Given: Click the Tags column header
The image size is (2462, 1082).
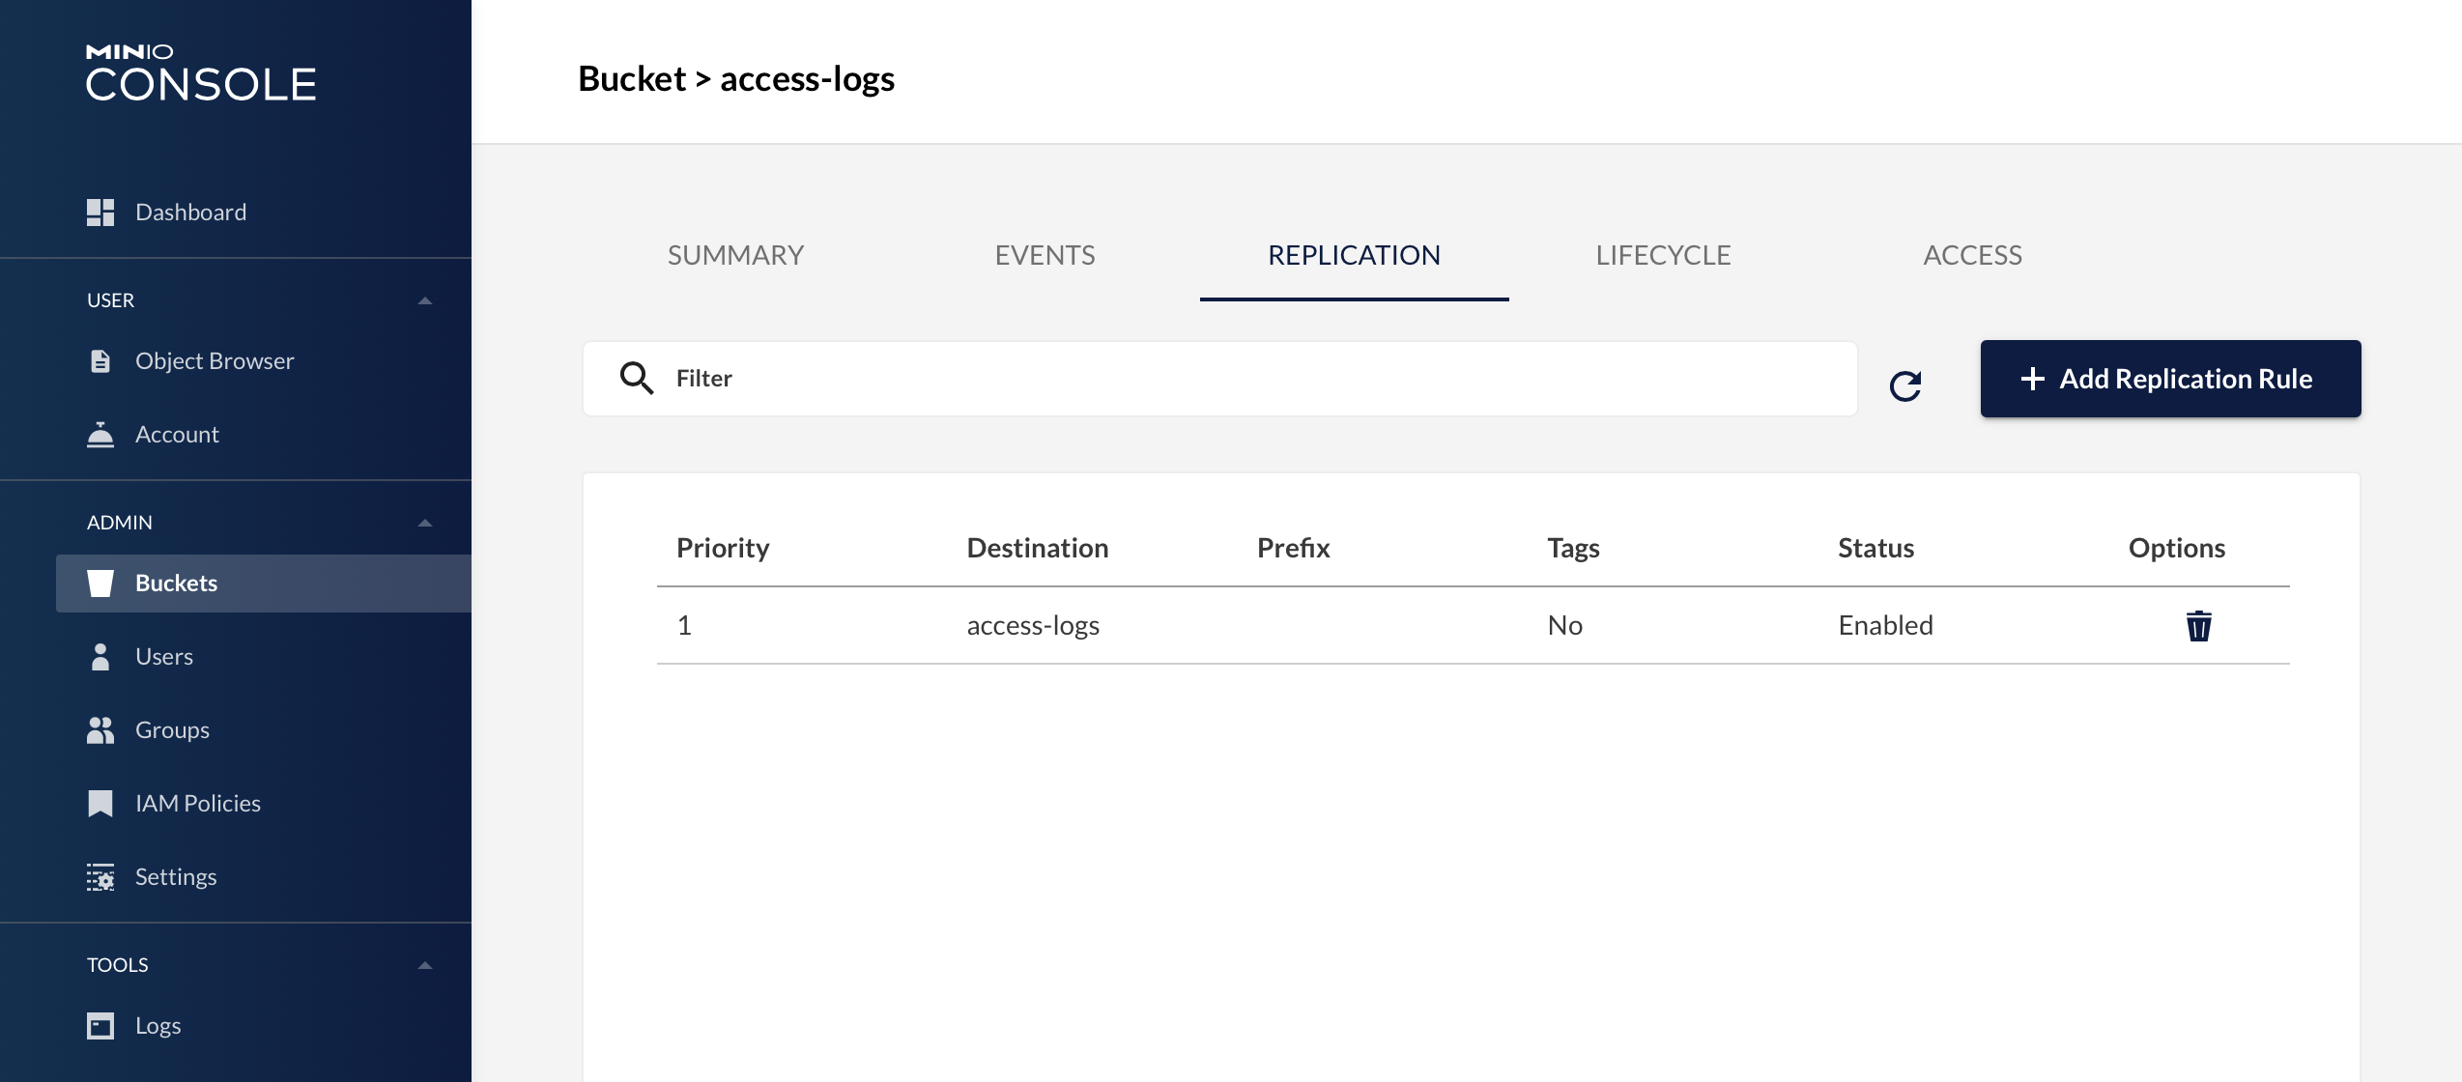Looking at the screenshot, I should 1574,548.
